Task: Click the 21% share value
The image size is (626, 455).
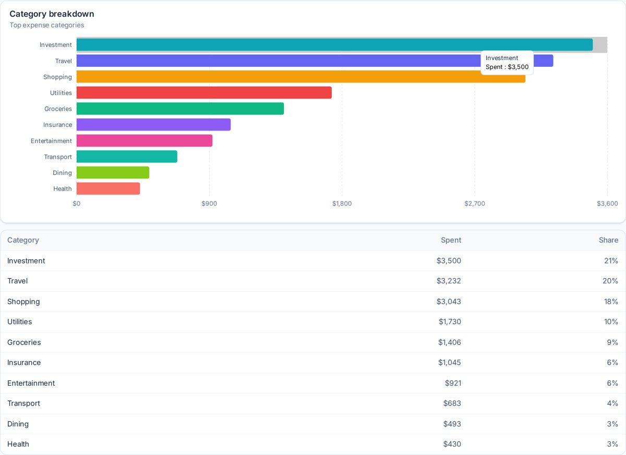Action: point(611,261)
